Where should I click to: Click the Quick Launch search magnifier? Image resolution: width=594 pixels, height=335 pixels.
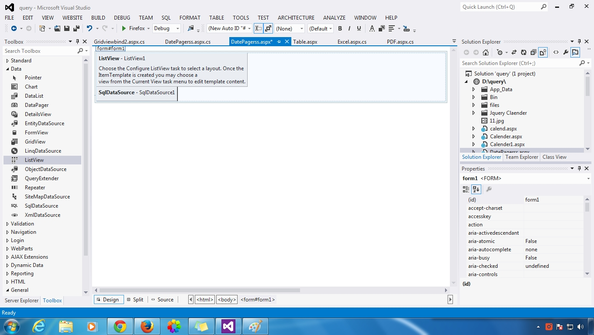(543, 7)
